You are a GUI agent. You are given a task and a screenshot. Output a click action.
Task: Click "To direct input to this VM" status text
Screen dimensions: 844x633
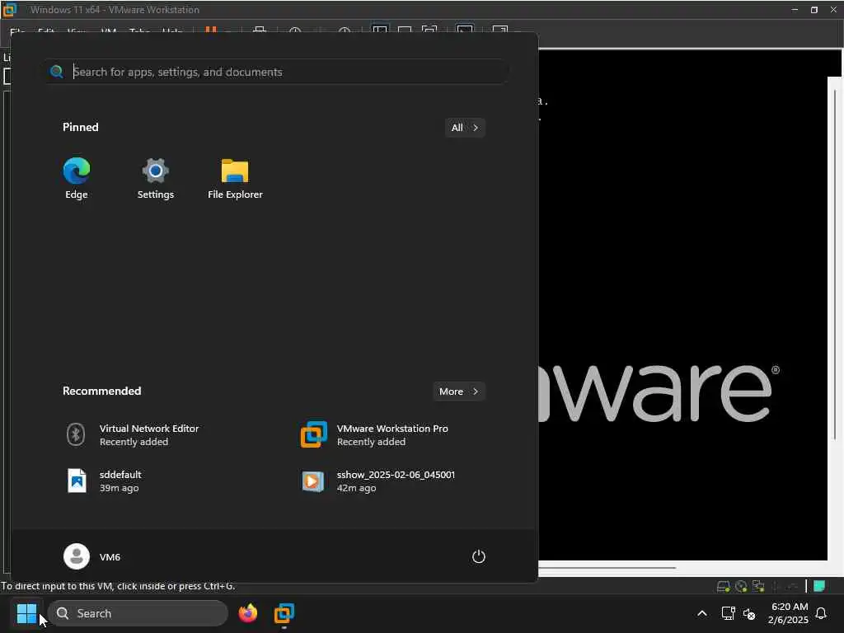coord(118,586)
